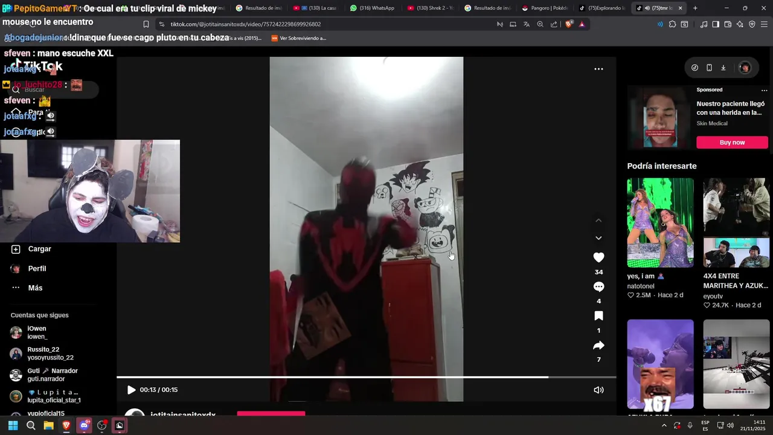This screenshot has height=435, width=773.
Task: Open eyoutv profile link
Action: (x=713, y=296)
